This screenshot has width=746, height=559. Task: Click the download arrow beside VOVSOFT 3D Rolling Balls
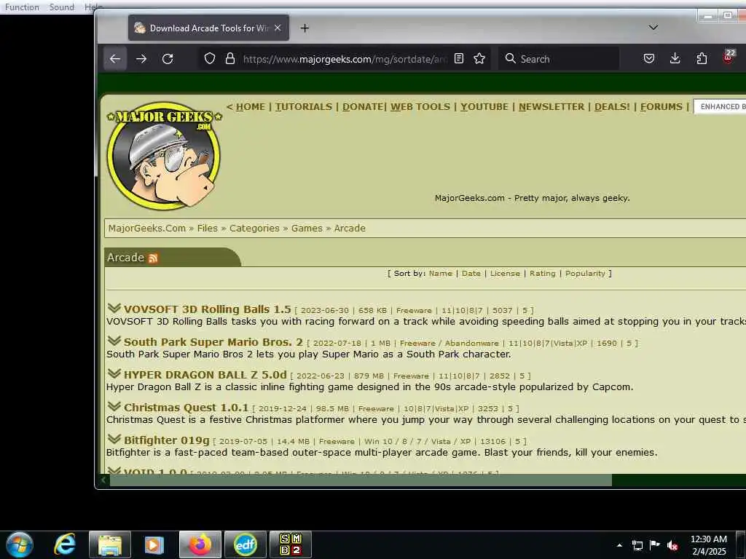[114, 308]
